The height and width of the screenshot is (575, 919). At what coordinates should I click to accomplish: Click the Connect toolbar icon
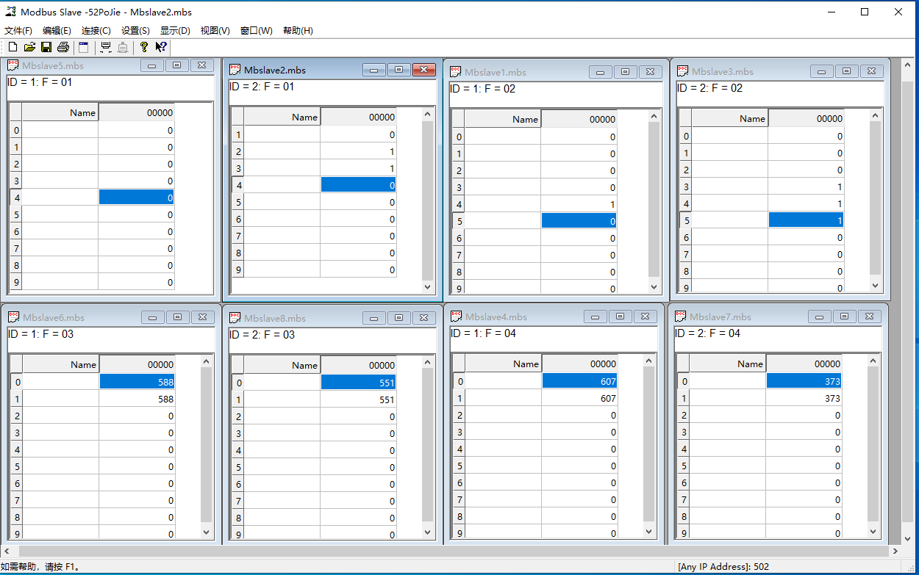(106, 48)
